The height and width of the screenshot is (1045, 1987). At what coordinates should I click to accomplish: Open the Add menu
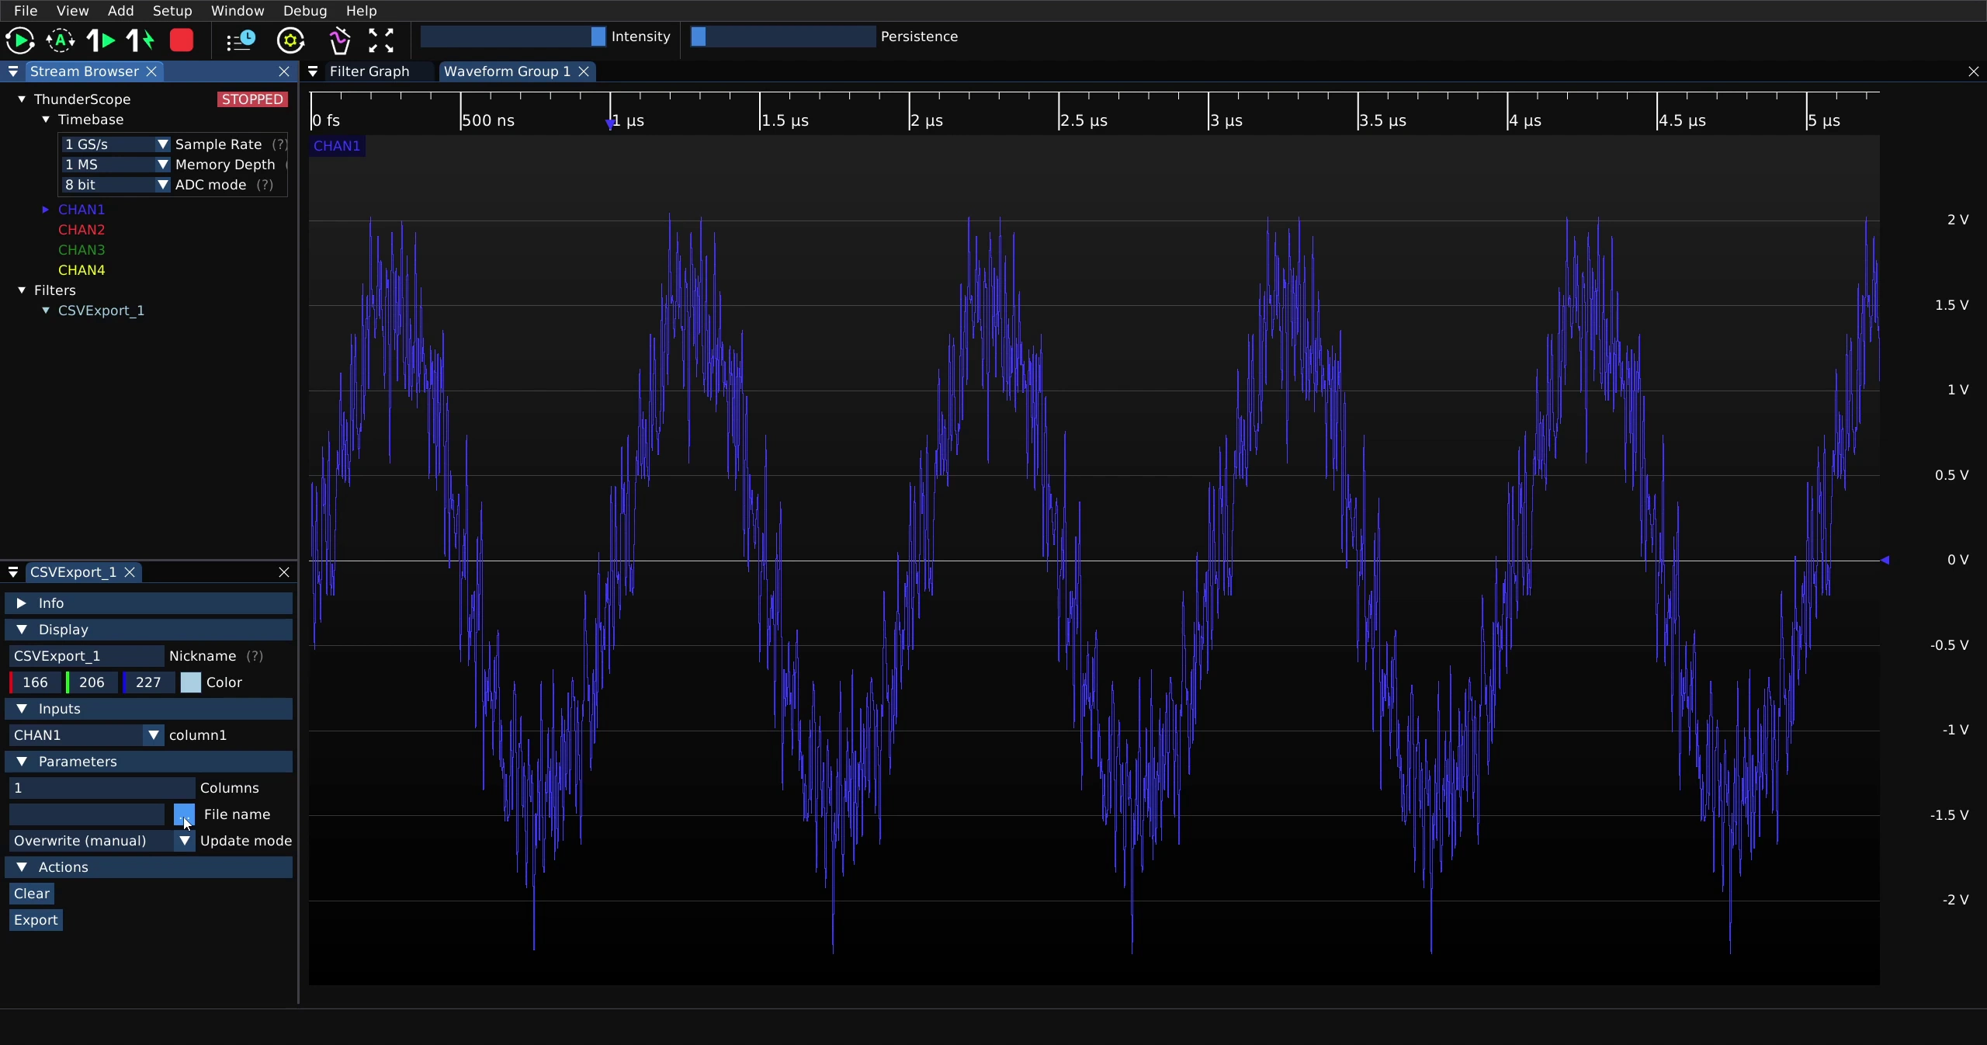coord(120,11)
